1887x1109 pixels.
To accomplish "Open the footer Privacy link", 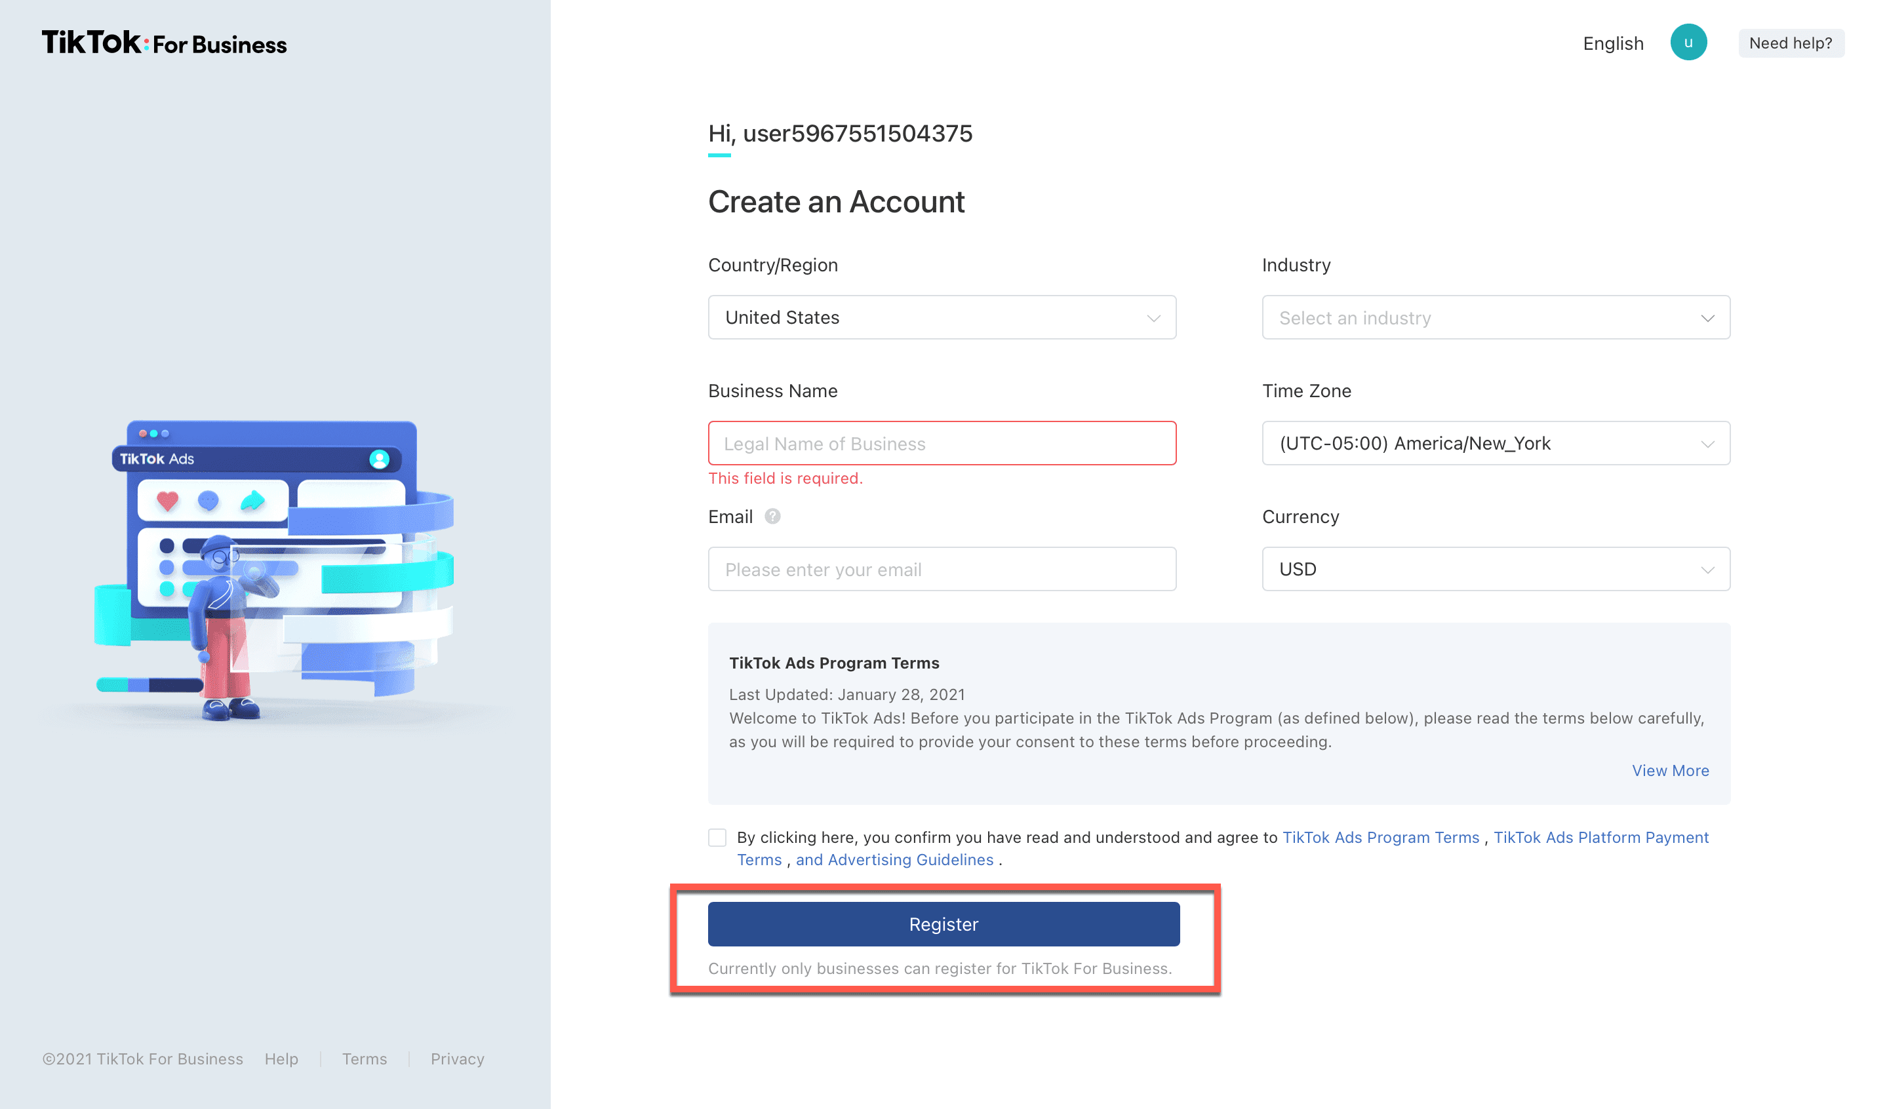I will [x=457, y=1059].
